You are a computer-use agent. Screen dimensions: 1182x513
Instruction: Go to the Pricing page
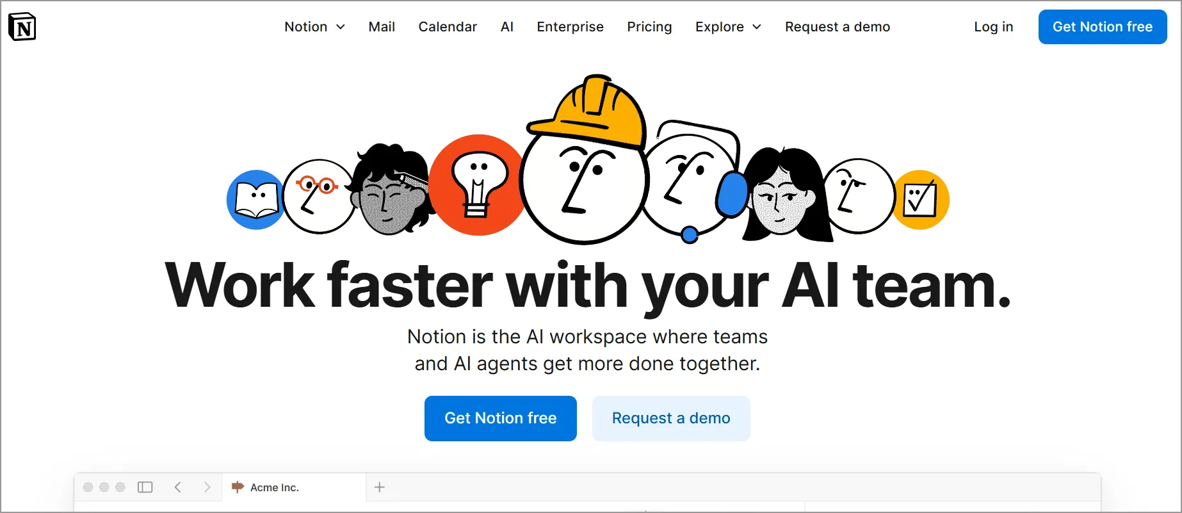click(649, 27)
